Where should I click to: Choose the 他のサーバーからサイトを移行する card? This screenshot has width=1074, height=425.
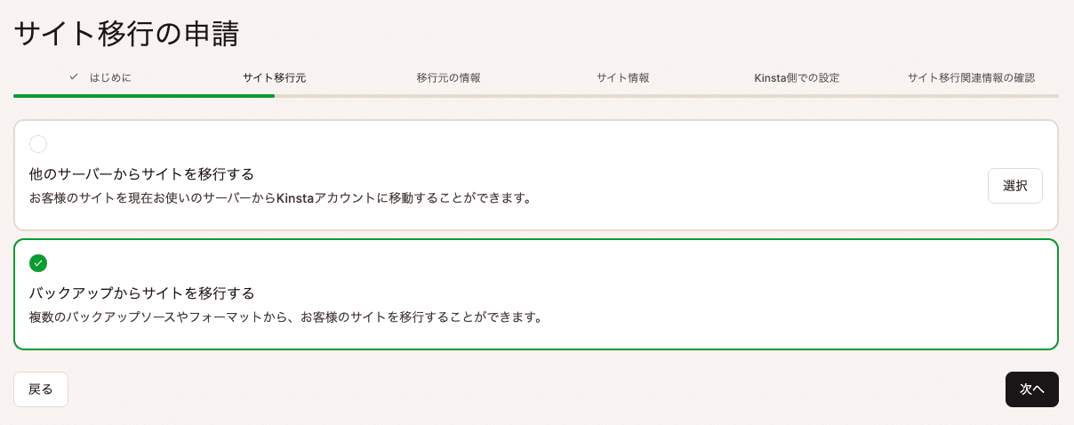coord(536,175)
